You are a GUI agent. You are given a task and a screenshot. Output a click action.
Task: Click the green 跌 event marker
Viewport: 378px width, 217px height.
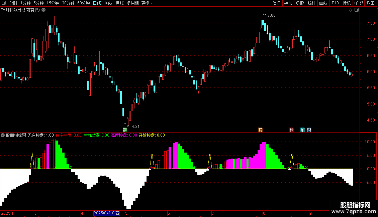(125, 130)
